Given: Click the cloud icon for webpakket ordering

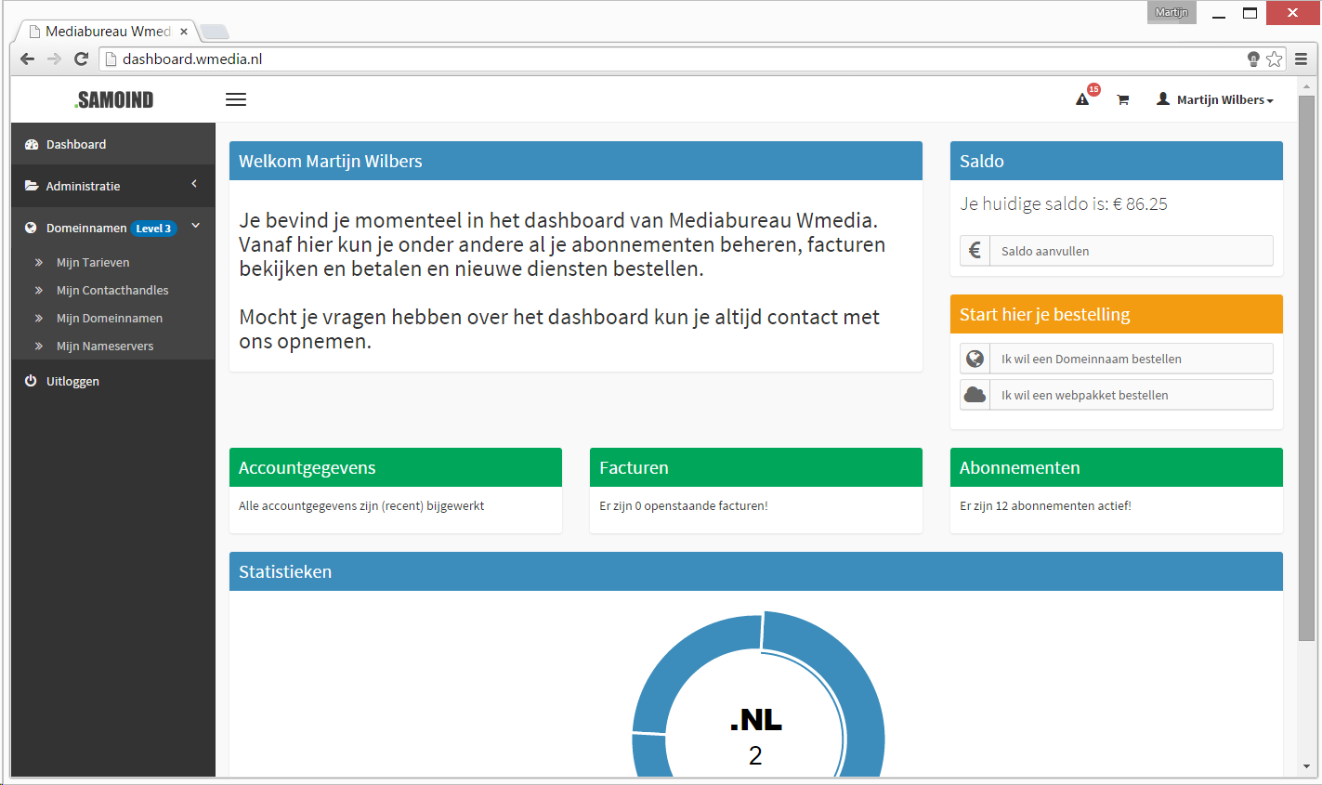Looking at the screenshot, I should pos(975,395).
